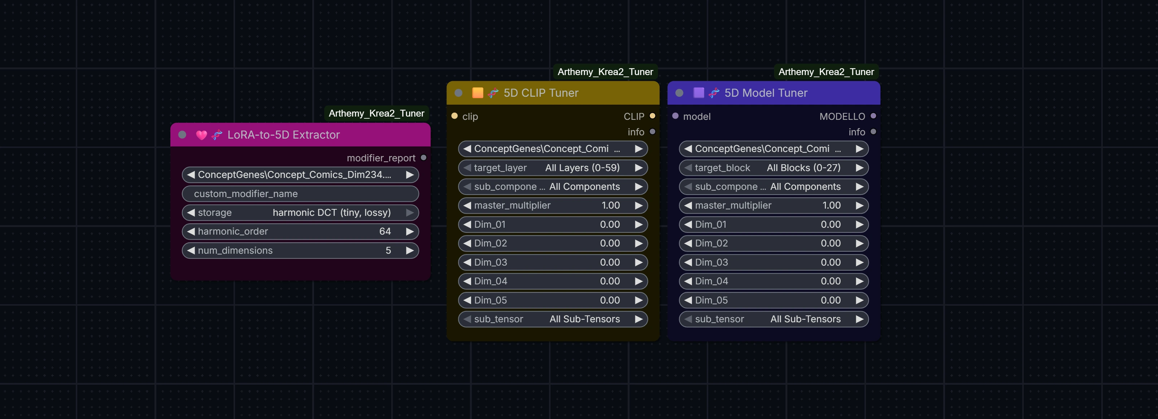Increase Model Tuner Dim_02 with right arrow
Image resolution: width=1158 pixels, height=419 pixels.
pos(859,243)
